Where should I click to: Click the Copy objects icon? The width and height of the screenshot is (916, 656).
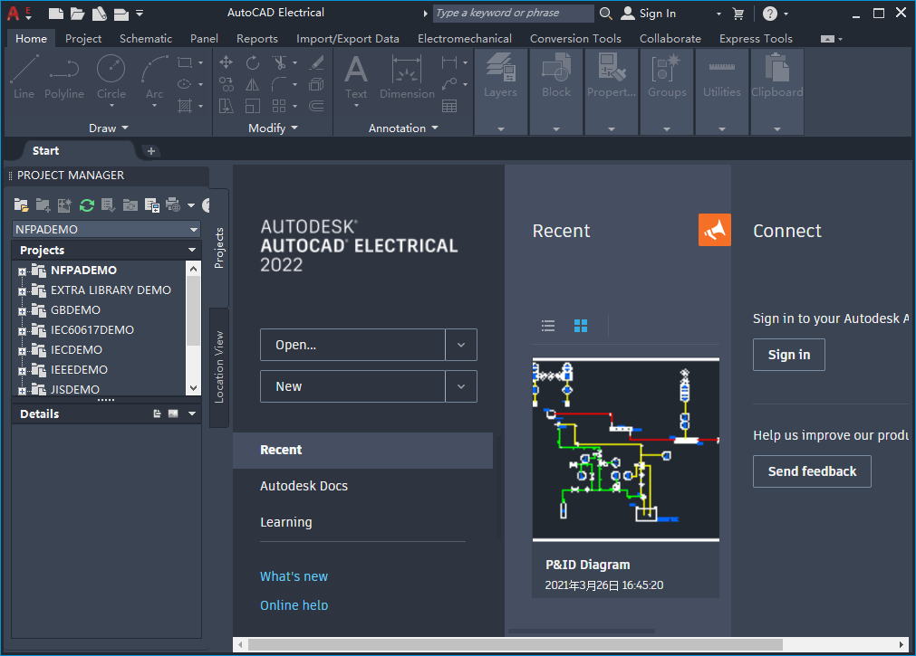coord(227,85)
